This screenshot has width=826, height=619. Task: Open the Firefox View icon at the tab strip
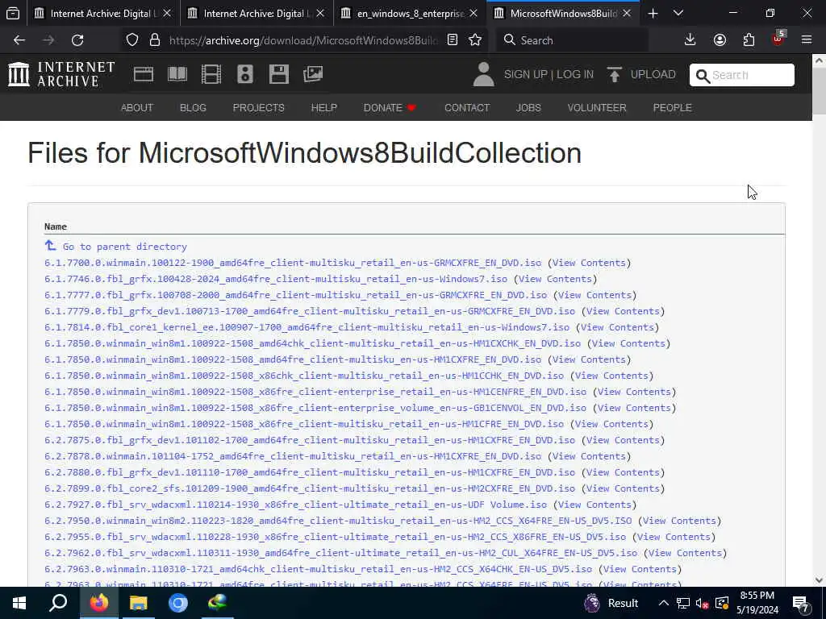tap(13, 13)
